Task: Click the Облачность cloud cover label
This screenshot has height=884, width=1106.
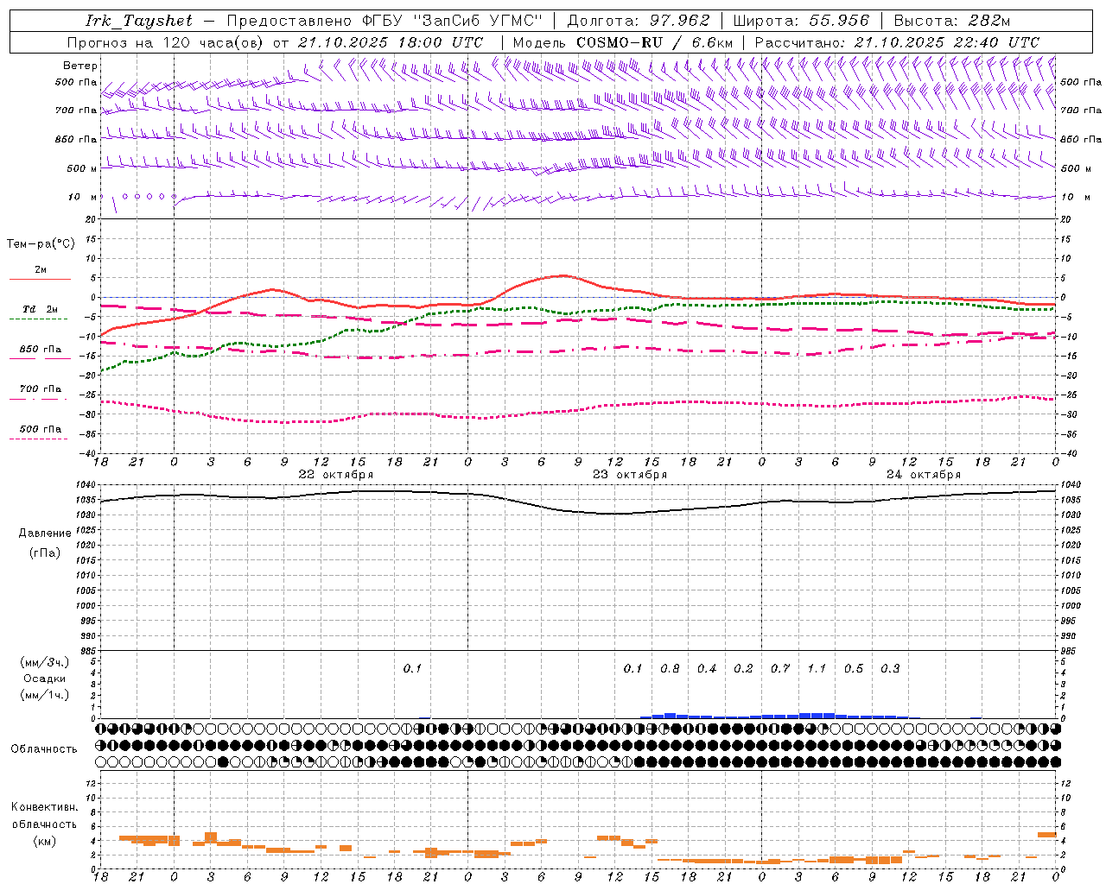Action: [44, 748]
